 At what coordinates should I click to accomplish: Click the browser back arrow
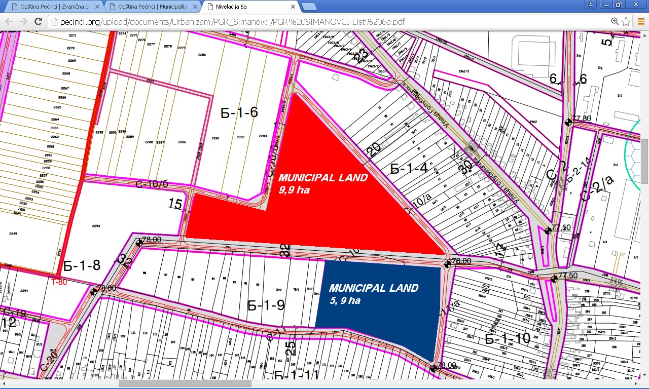tap(9, 22)
